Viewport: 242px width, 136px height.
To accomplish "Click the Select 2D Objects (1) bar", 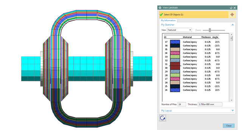I will coord(194,15).
